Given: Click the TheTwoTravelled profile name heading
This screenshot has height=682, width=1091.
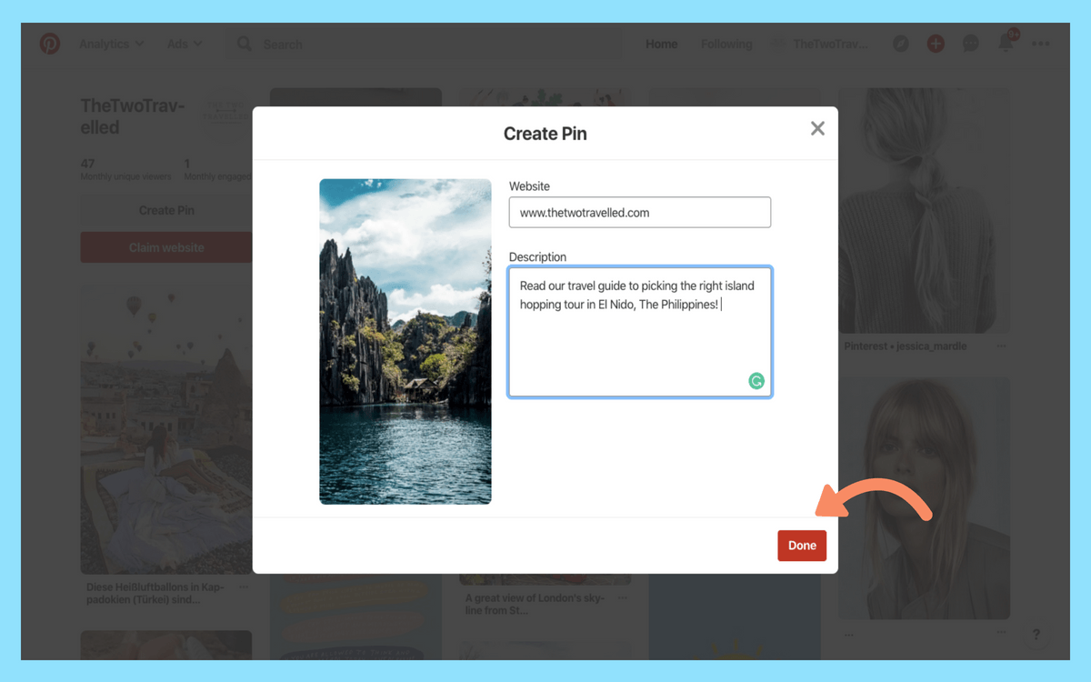Looking at the screenshot, I should [133, 117].
